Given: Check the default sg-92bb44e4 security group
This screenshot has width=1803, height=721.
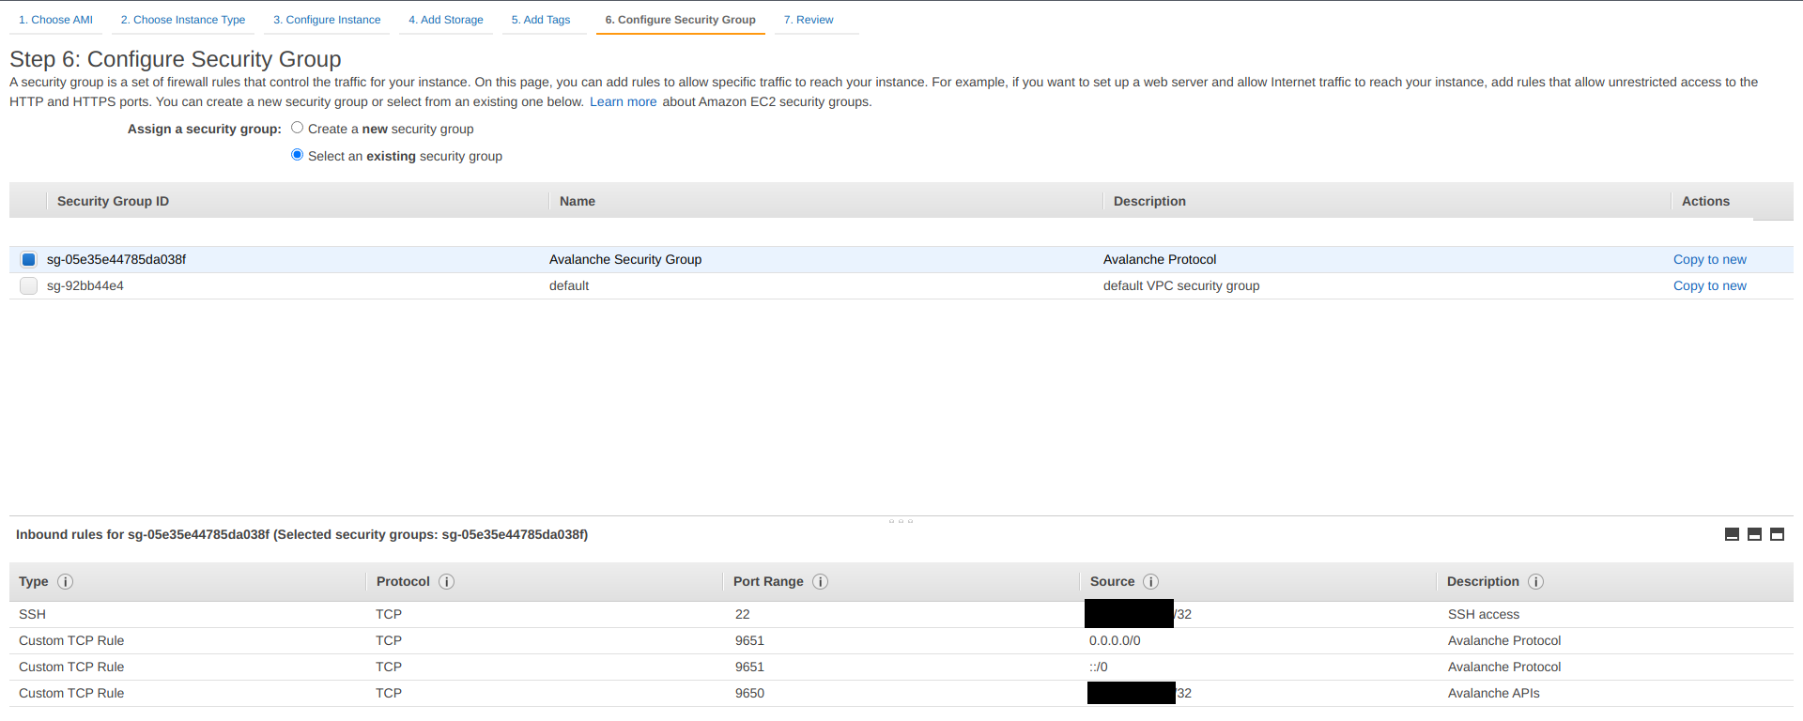Looking at the screenshot, I should [x=28, y=286].
